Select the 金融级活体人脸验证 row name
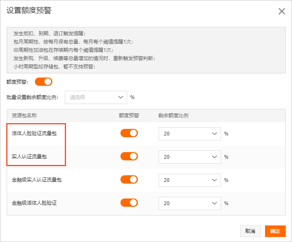Image resolution: width=292 pixels, height=242 pixels. click(34, 203)
